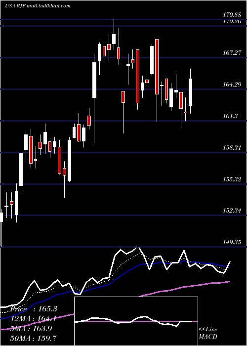Click the 'USA RJF mail.bullkhan.com' header text
The width and height of the screenshot is (247, 346).
click(38, 6)
